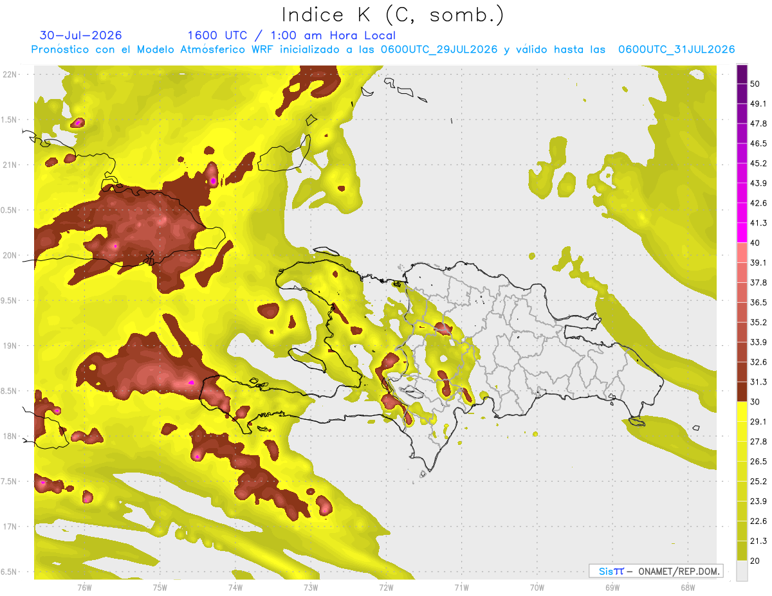Click legend value '47.8'
Image resolution: width=772 pixels, height=596 pixels.
[758, 123]
